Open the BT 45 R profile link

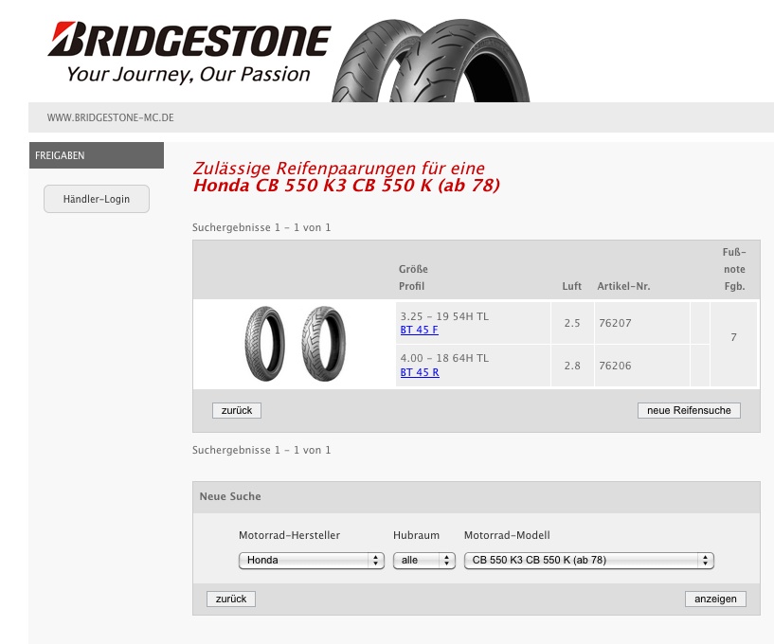click(x=420, y=372)
